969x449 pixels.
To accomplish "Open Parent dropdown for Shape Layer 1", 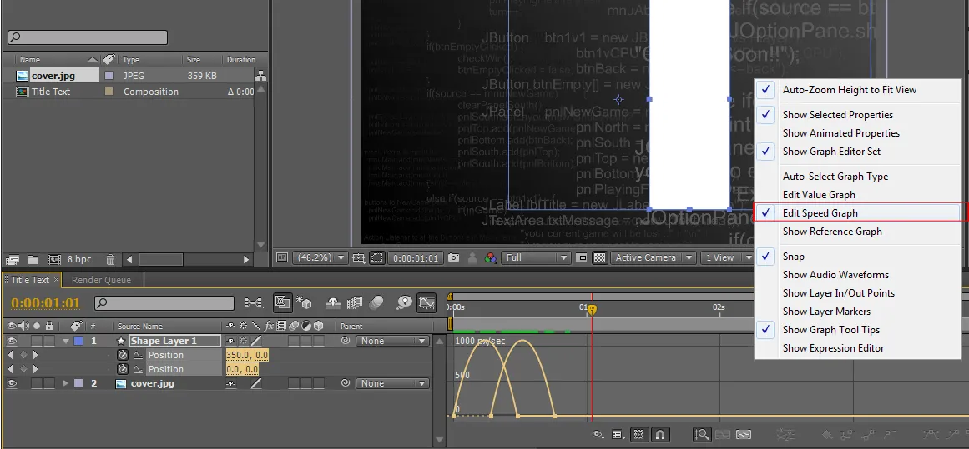I will click(x=392, y=341).
